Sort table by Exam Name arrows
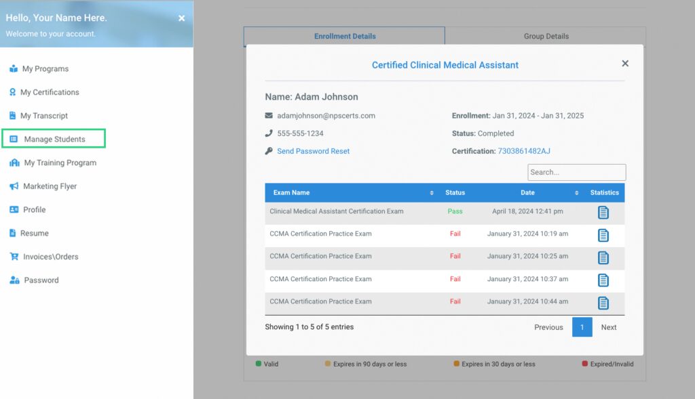Image resolution: width=695 pixels, height=399 pixels. click(431, 193)
